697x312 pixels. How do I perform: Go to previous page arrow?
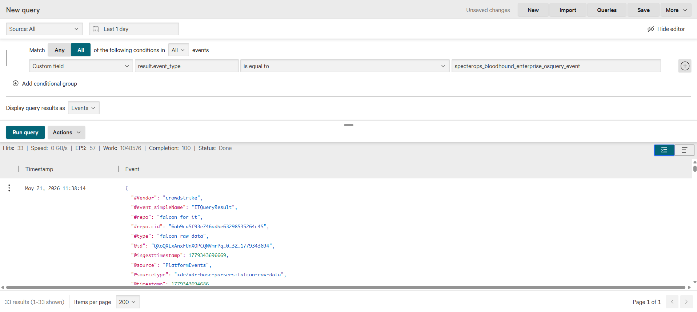point(672,302)
